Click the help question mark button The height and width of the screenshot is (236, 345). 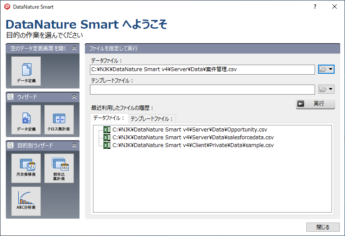point(315,7)
